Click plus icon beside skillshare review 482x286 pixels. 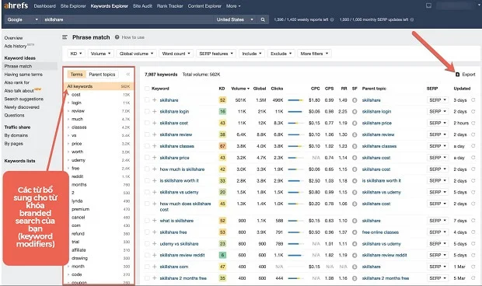point(155,134)
